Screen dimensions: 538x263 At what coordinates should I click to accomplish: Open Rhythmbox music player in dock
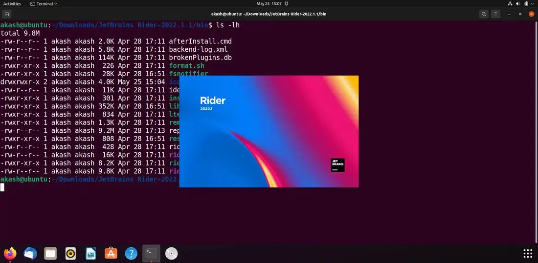pyautogui.click(x=71, y=253)
